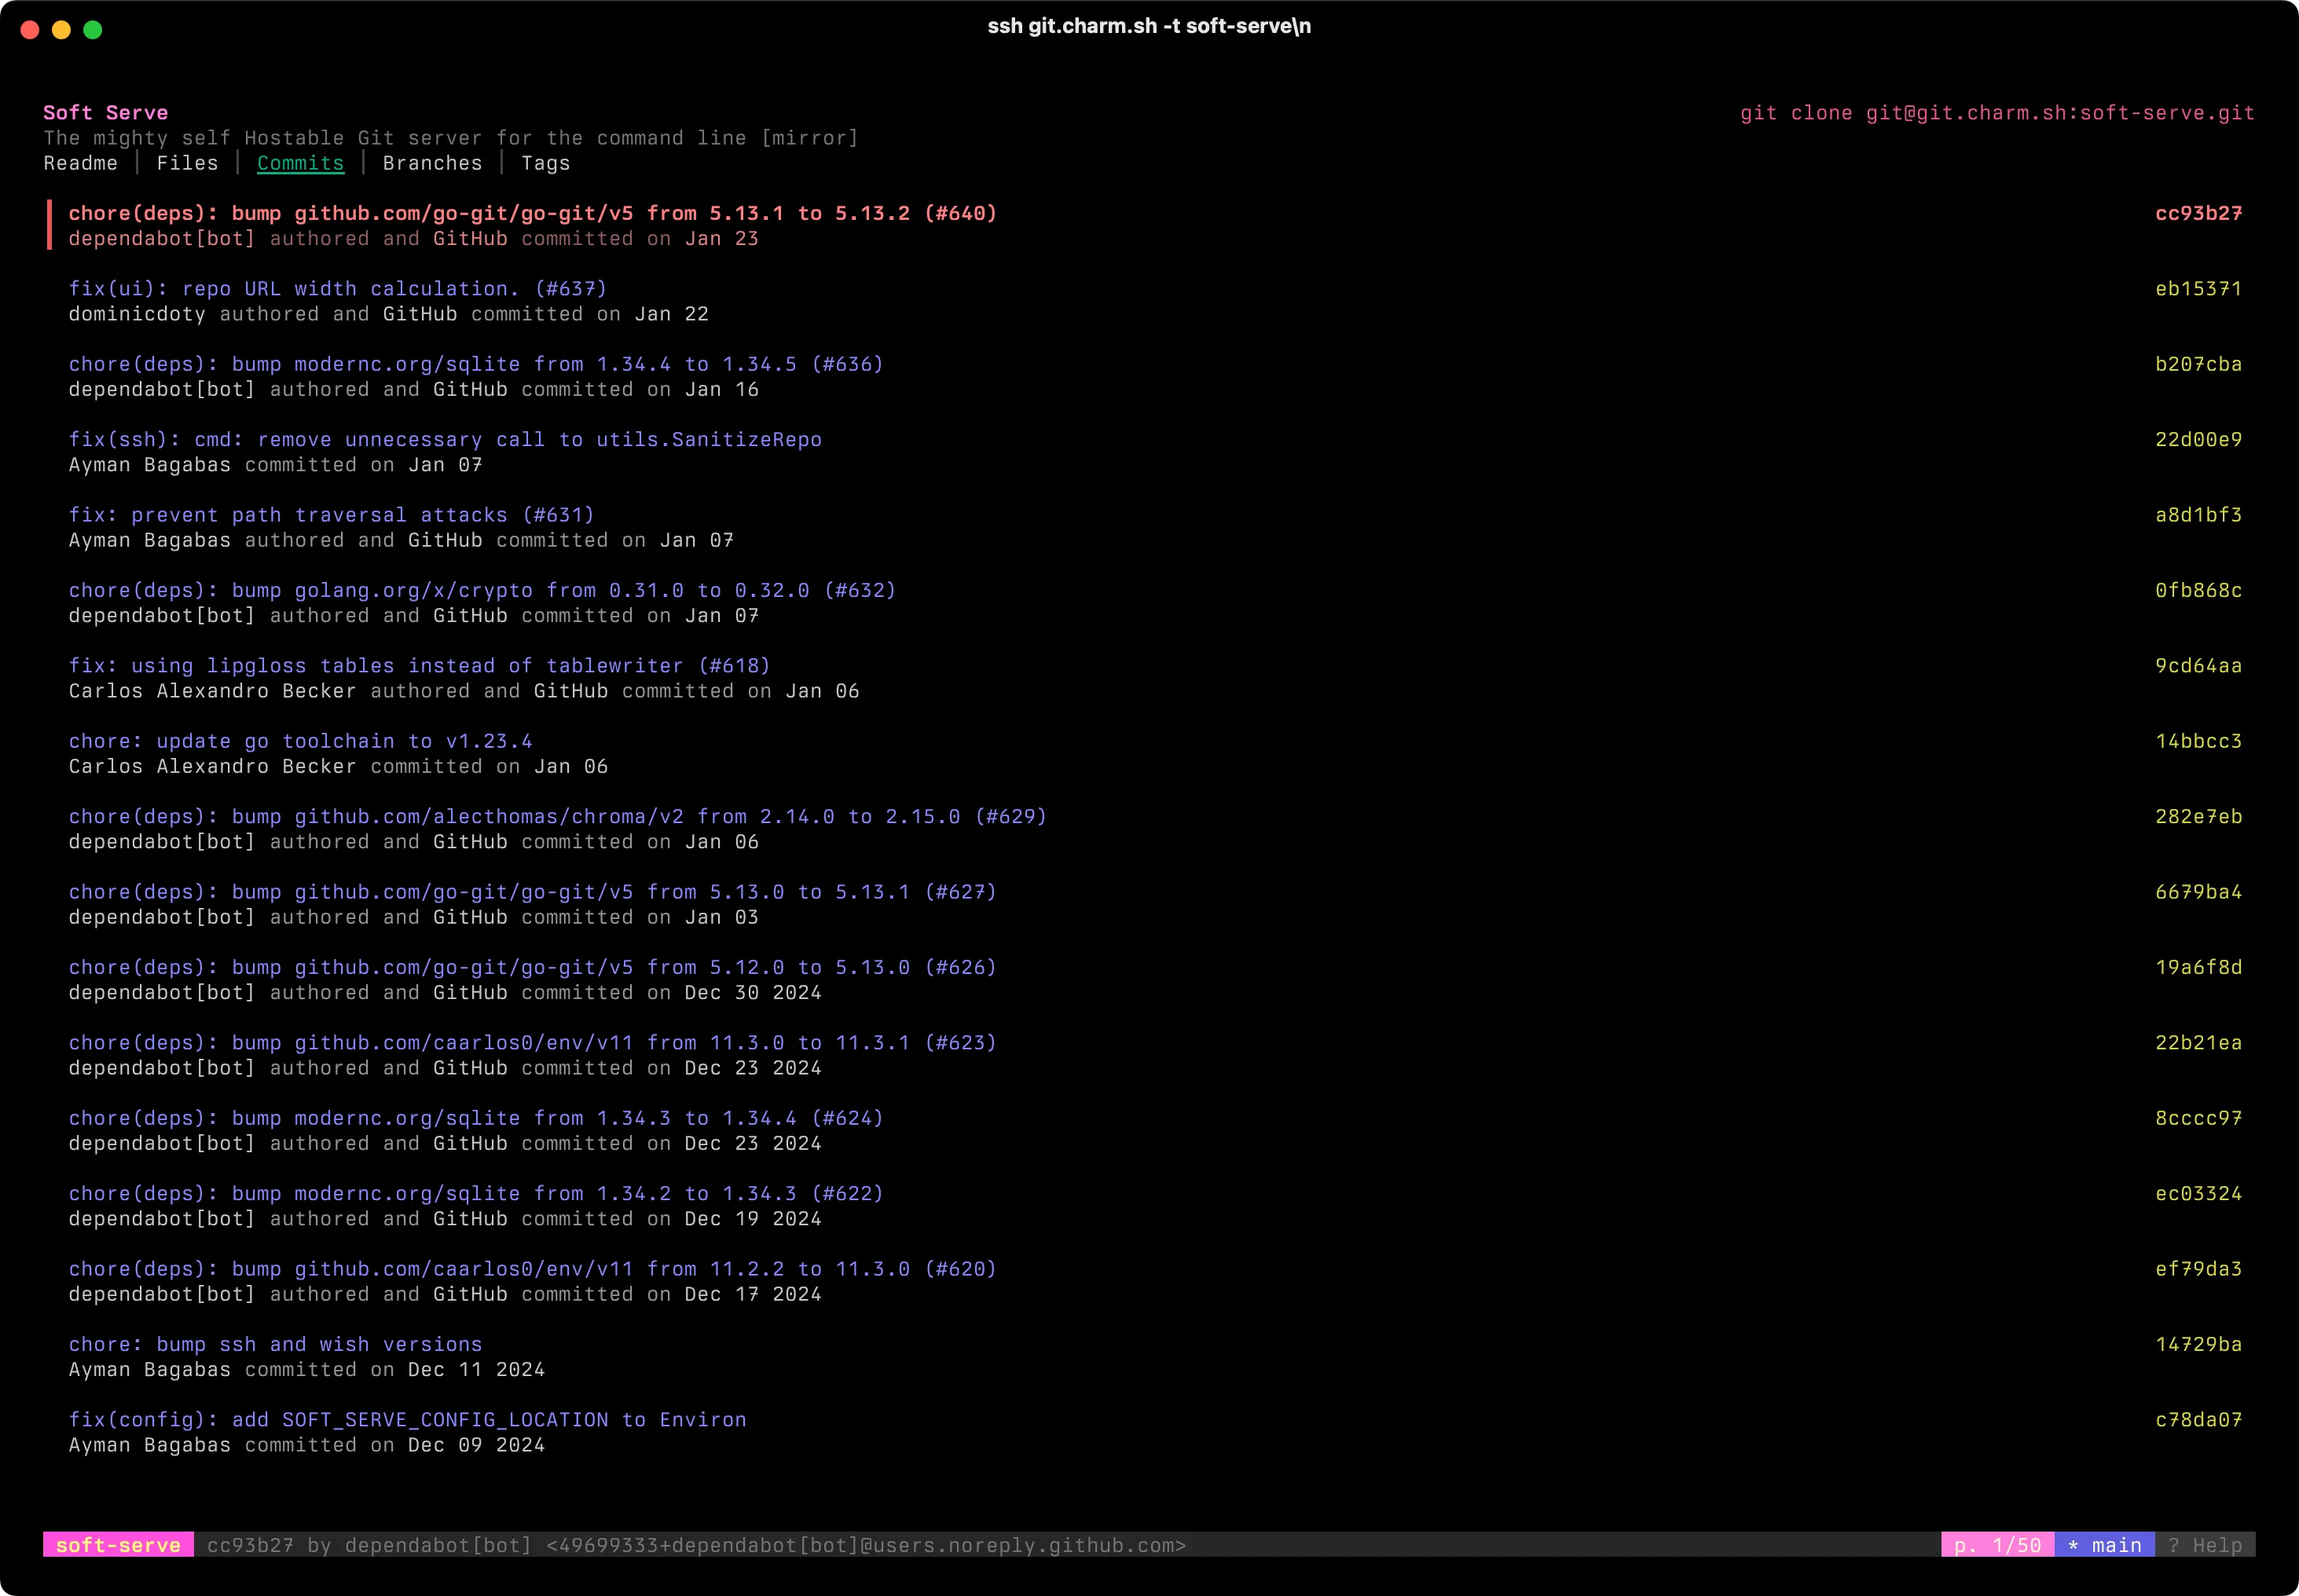Click the page 1/50 indicator
The width and height of the screenshot is (2299, 1596).
[1996, 1545]
